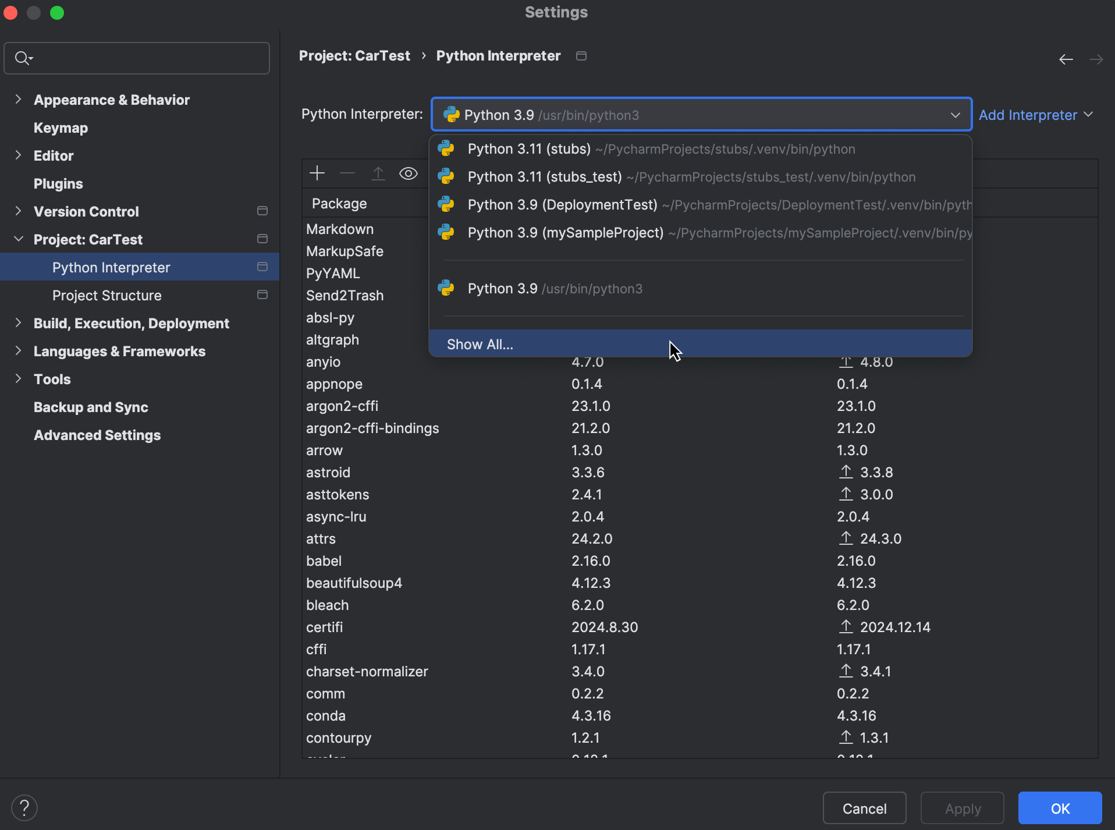Toggle the eye icon to show early releases
This screenshot has width=1115, height=830.
pyautogui.click(x=409, y=173)
